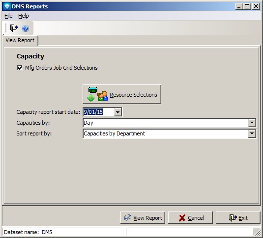263x238 pixels.
Task: Open the start date calendar dropdown arrow
Action: point(118,112)
